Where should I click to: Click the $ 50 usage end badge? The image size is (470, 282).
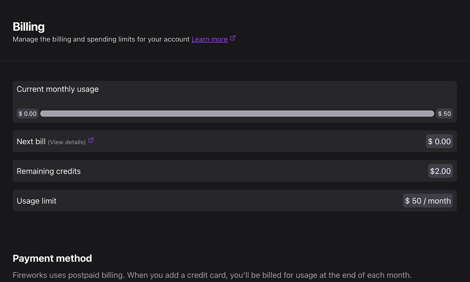coord(444,114)
